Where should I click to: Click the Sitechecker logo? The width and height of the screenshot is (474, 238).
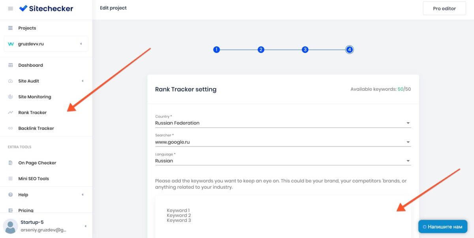click(46, 8)
